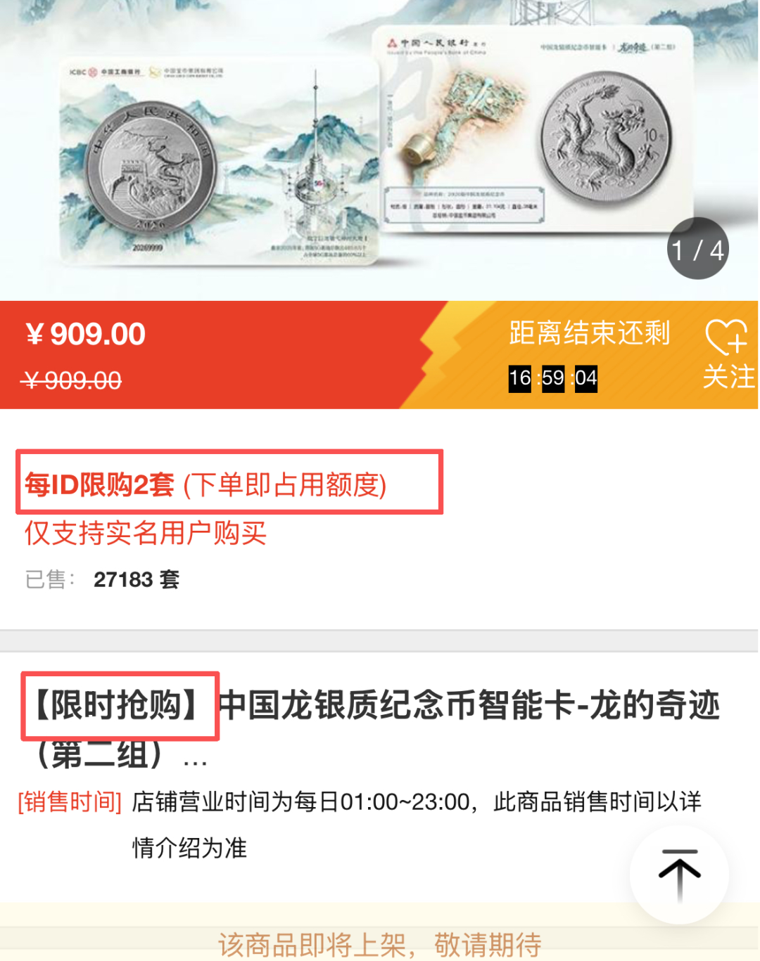The width and height of the screenshot is (760, 961).
Task: Tap the 【限时抢购】 tag
Action: click(120, 706)
